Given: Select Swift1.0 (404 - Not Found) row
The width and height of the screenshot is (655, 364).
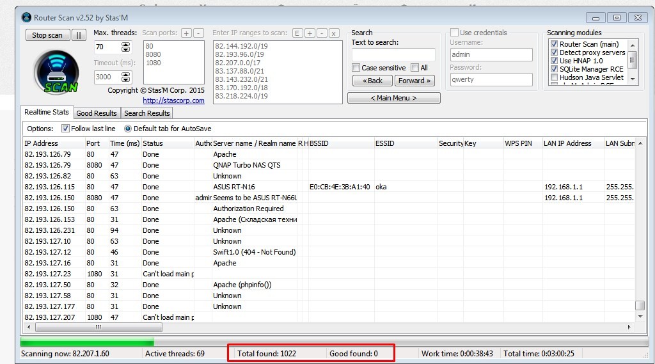Looking at the screenshot, I should tap(329, 252).
